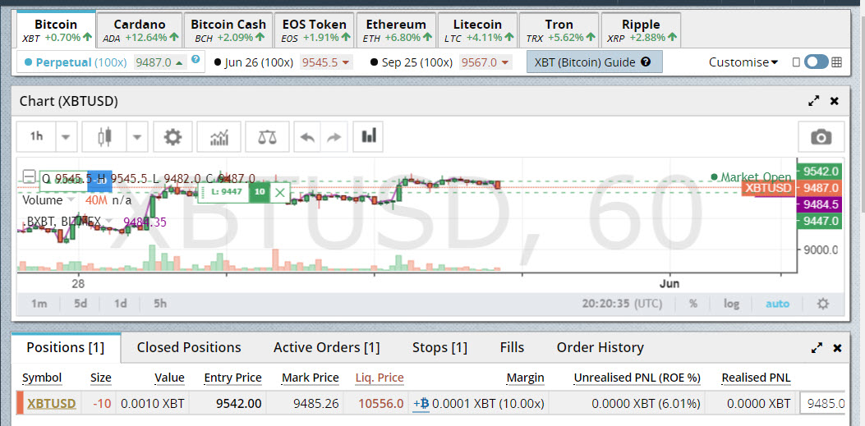This screenshot has width=865, height=426.
Task: Toggle auto scale on chart
Action: (777, 304)
